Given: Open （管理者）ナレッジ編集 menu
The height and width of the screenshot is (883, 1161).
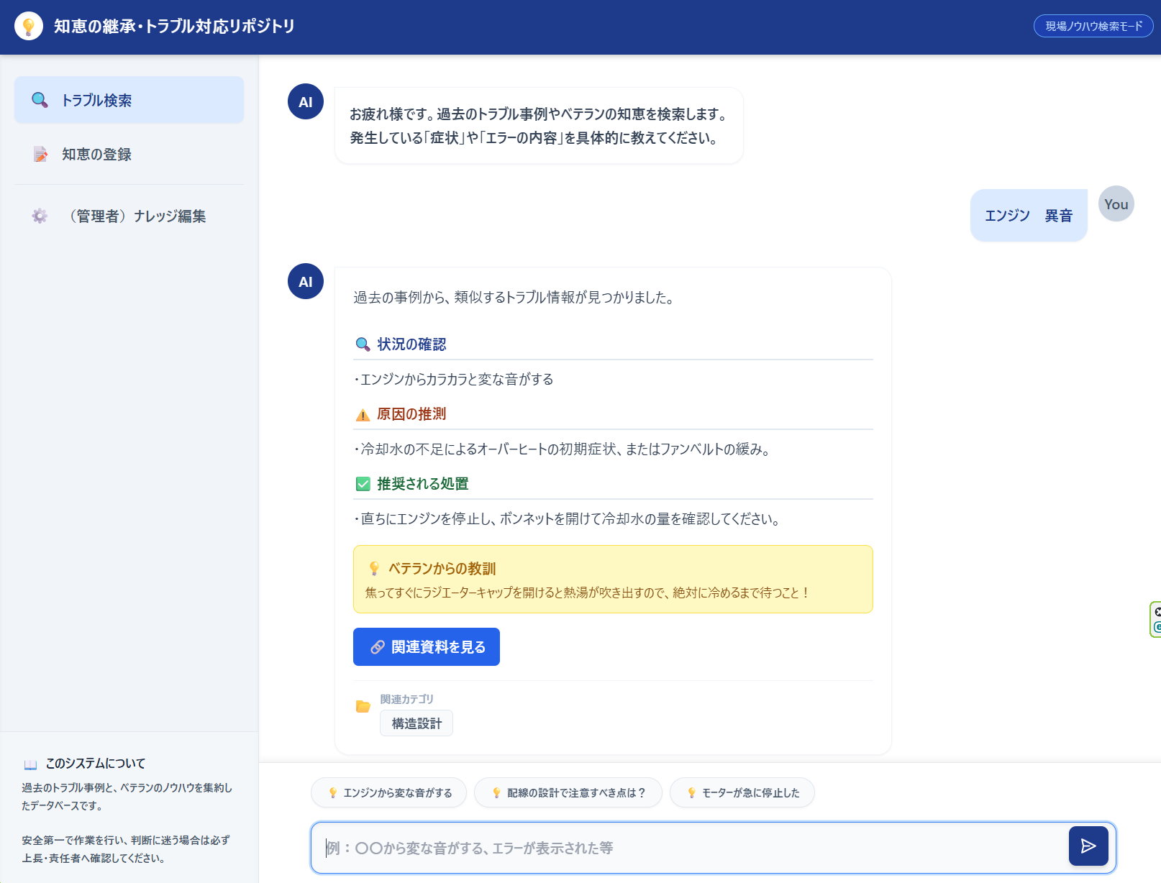Looking at the screenshot, I should (x=129, y=216).
